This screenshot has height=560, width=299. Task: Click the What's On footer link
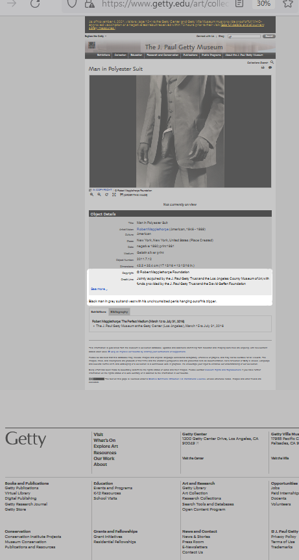click(104, 441)
